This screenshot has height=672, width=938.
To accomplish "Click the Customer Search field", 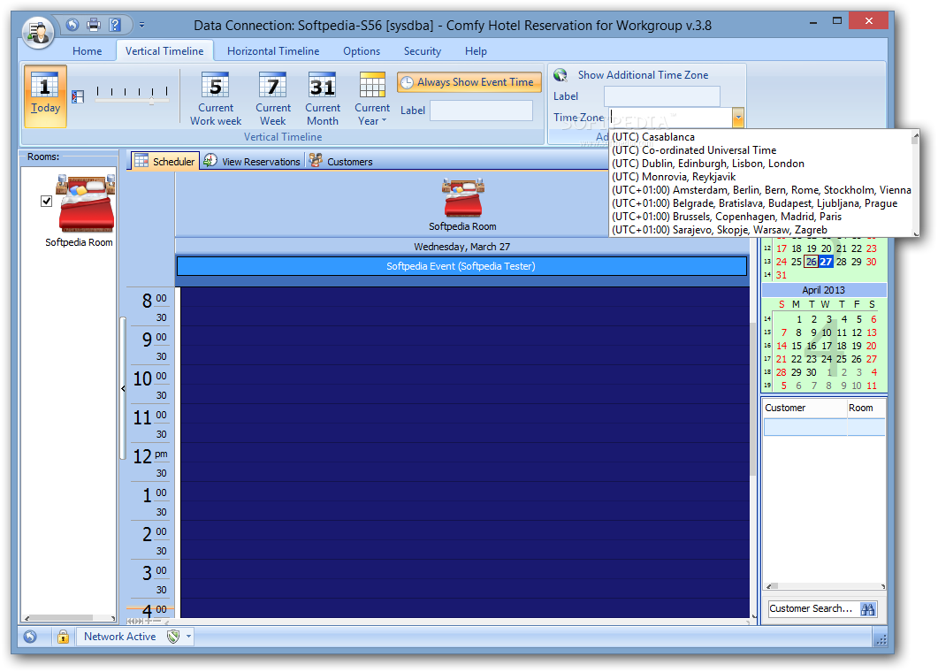I will 812,608.
